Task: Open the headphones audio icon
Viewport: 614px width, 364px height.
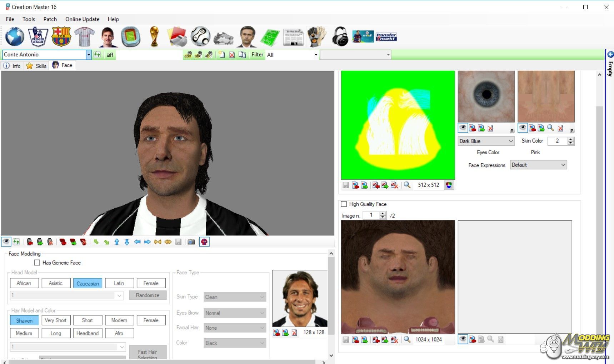Action: (340, 37)
